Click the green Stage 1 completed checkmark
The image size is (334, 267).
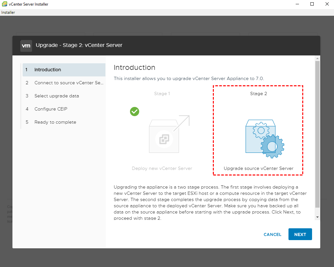[x=135, y=112]
